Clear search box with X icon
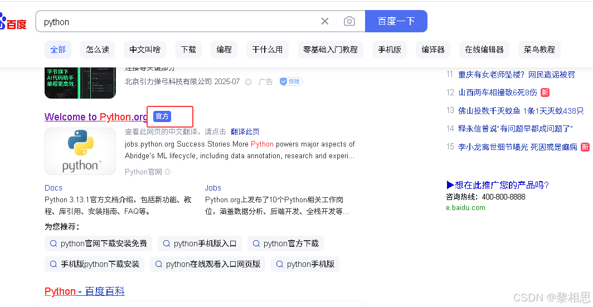The width and height of the screenshot is (593, 307). (324, 22)
